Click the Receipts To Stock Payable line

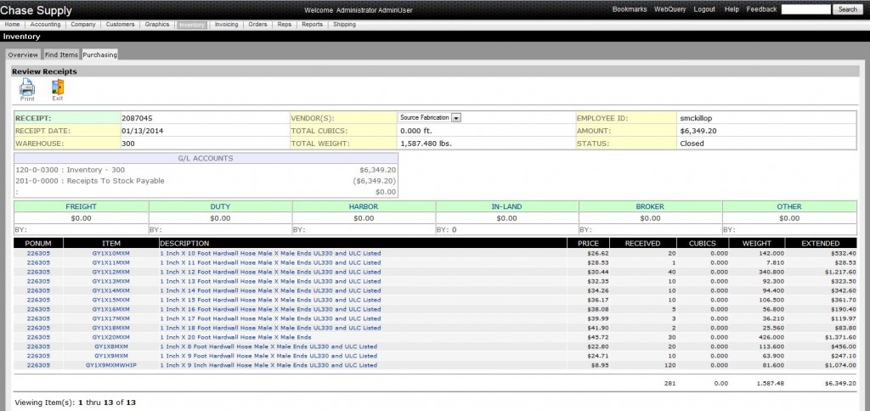[x=206, y=181]
